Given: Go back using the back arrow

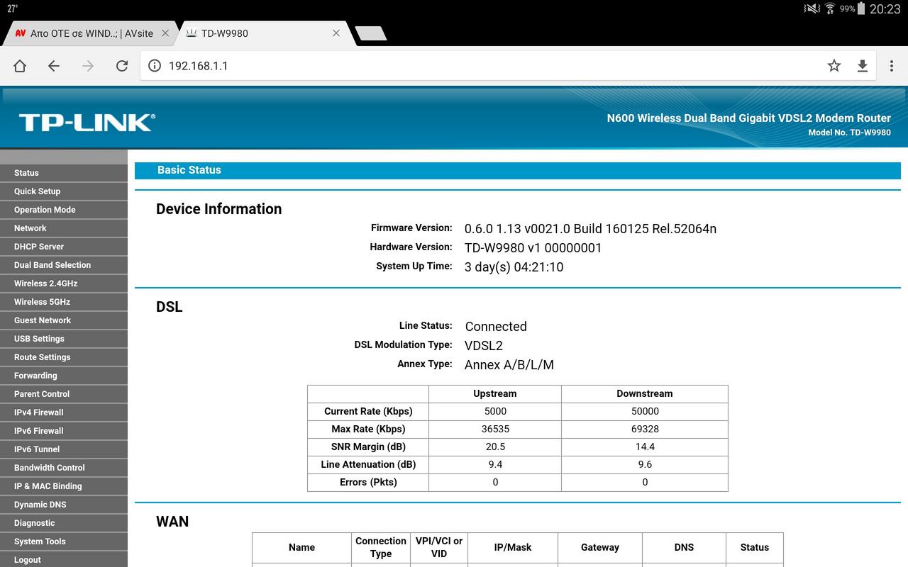Looking at the screenshot, I should 54,66.
